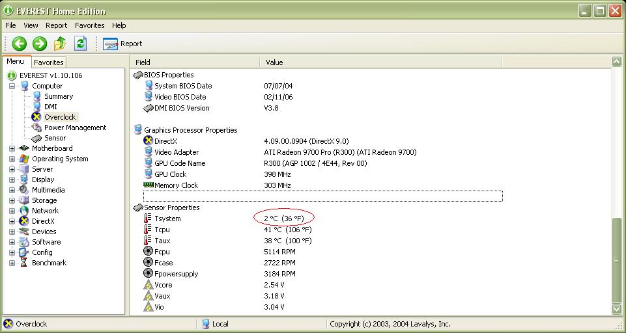Expand the Display node
Screen dimensions: 626x333
tap(12, 180)
